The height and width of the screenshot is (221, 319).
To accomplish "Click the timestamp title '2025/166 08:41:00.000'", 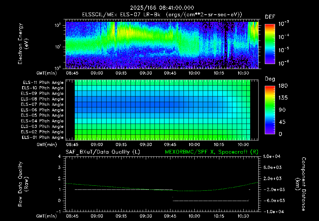I will point(162,8).
